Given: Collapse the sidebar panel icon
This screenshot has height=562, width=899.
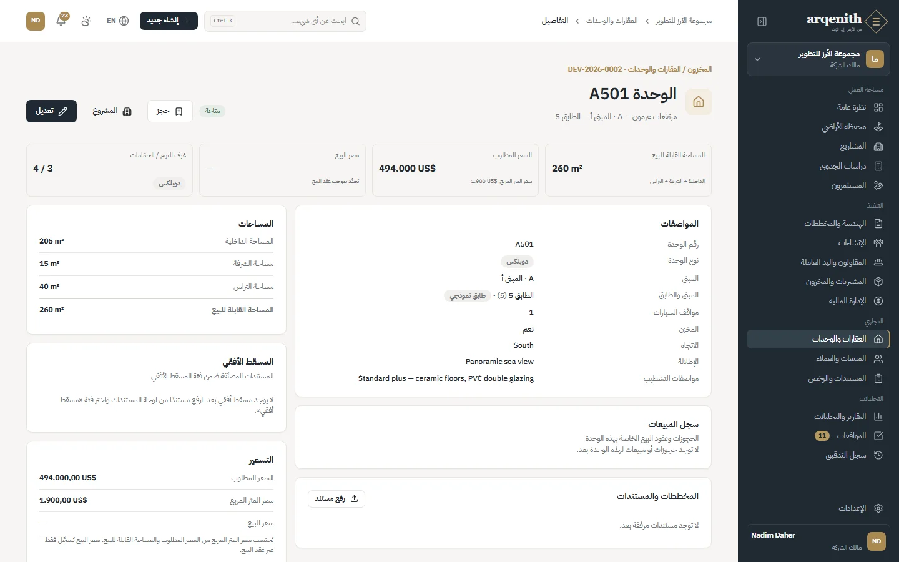Looking at the screenshot, I should point(762,21).
